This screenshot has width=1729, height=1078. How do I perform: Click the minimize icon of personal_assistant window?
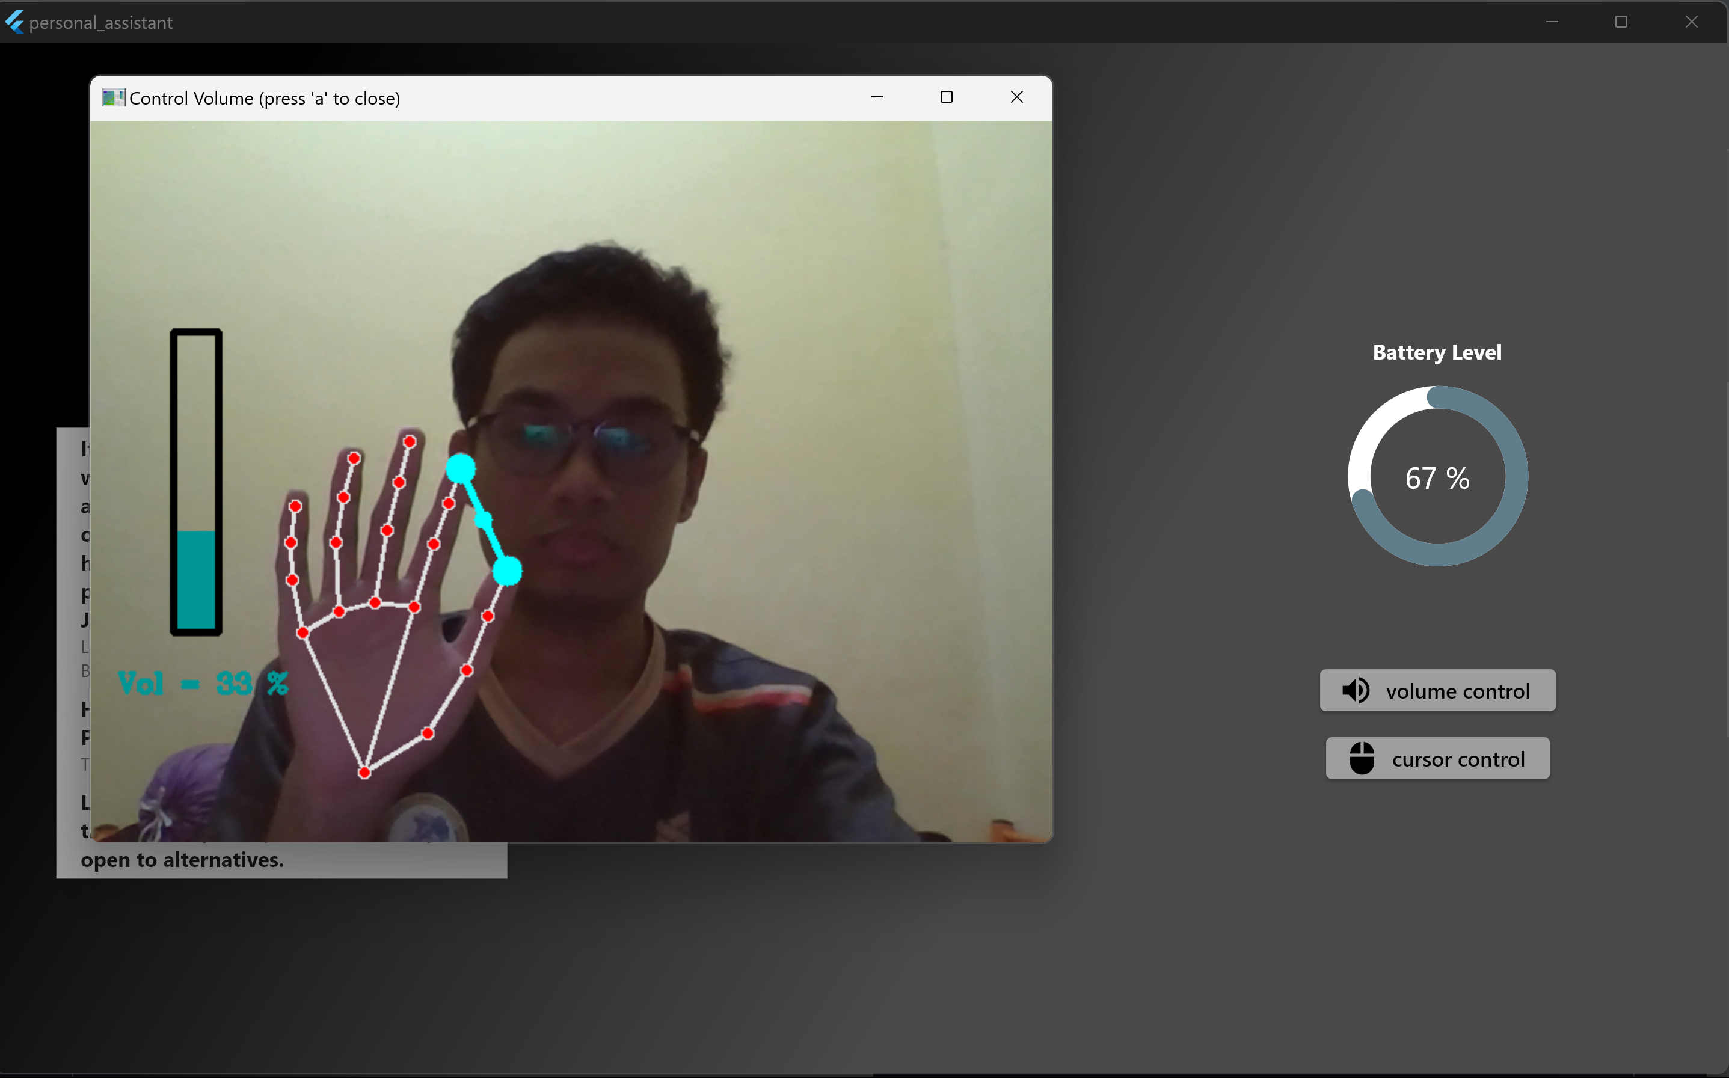pyautogui.click(x=1552, y=22)
